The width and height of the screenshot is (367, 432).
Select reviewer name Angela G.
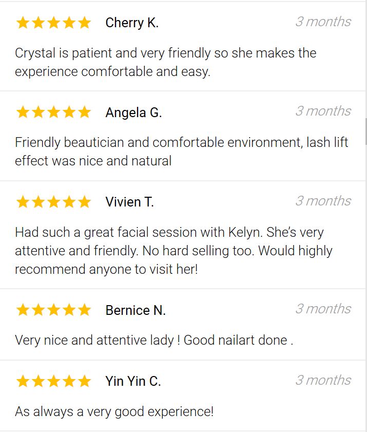point(133,112)
